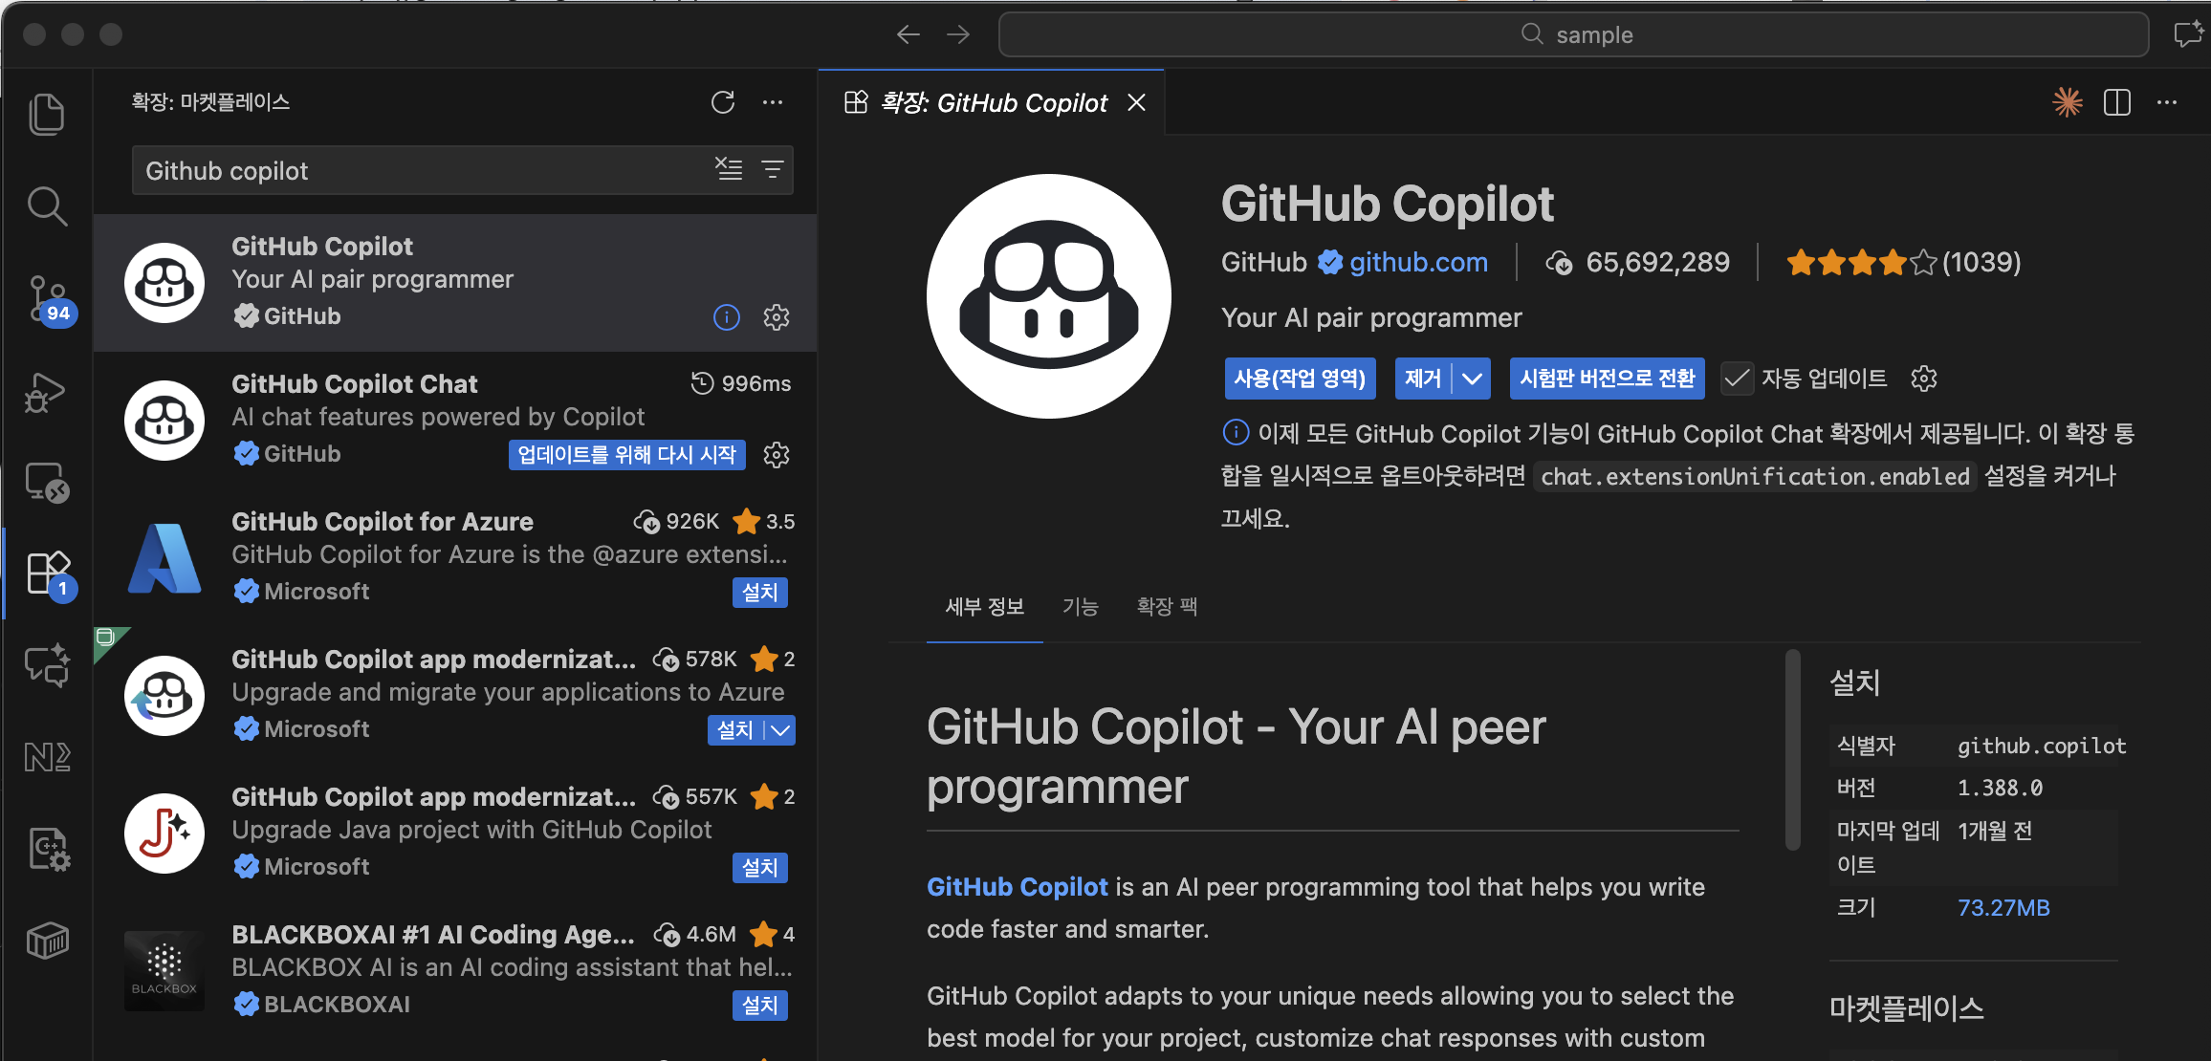Toggle the 자동 업데이트 checkbox
This screenshot has width=2211, height=1061.
[1737, 379]
